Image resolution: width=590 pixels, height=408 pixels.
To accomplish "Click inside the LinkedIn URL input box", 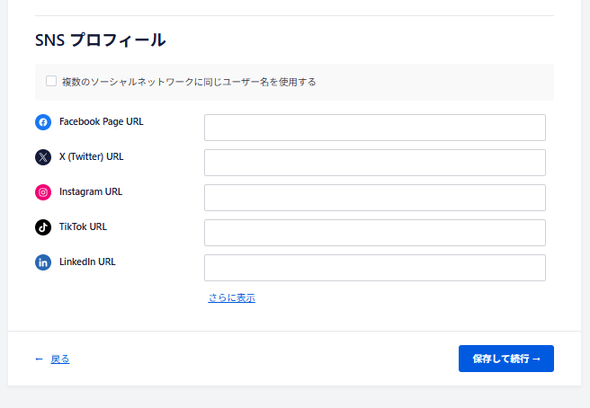I will pos(374,268).
